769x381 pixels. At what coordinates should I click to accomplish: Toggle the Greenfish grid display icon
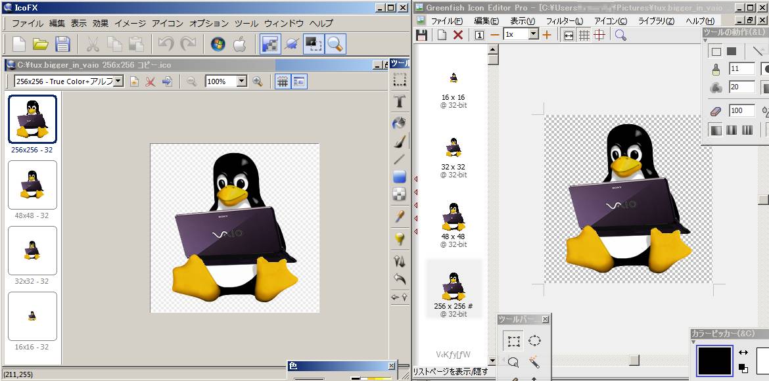pyautogui.click(x=584, y=35)
